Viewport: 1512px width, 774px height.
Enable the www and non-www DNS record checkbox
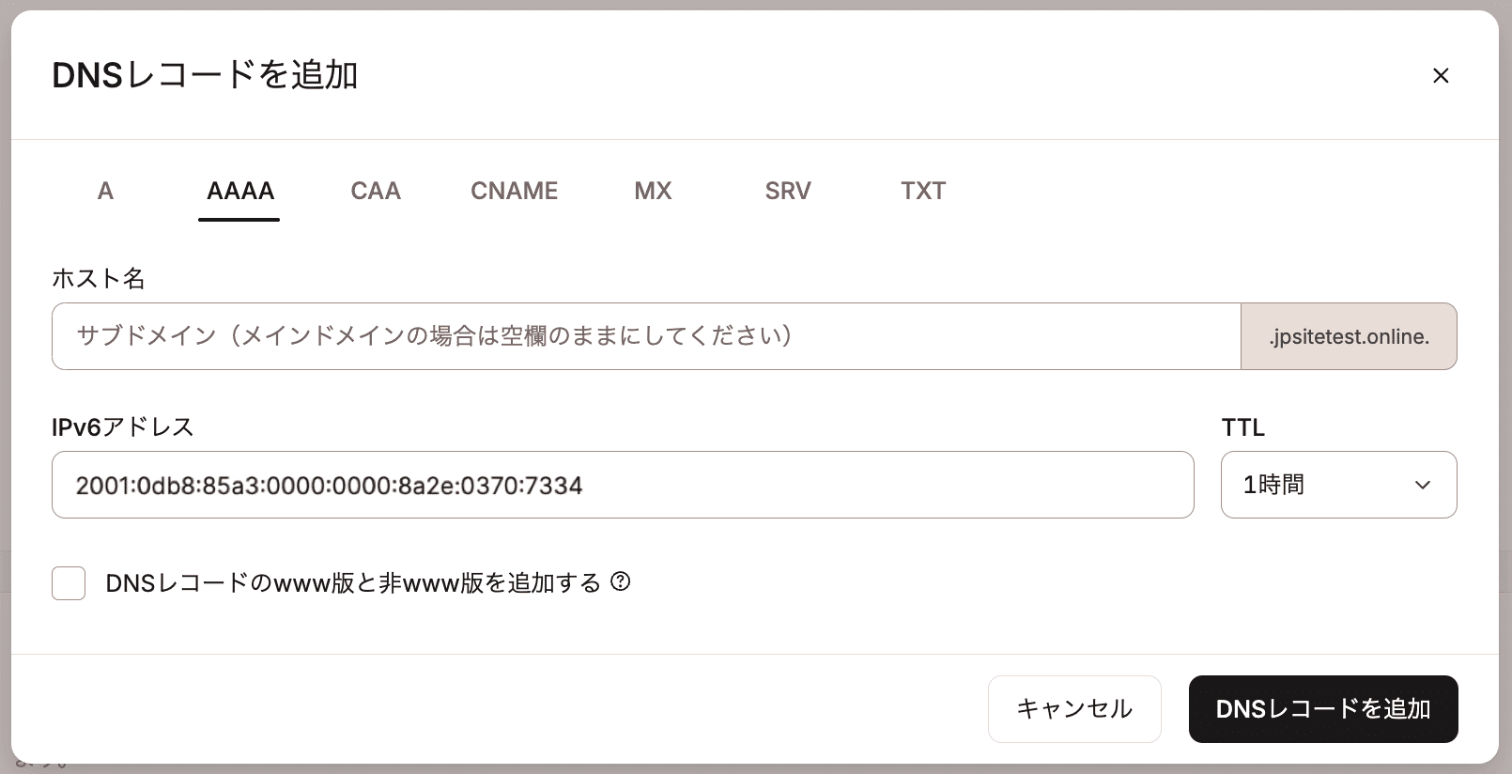[x=68, y=582]
